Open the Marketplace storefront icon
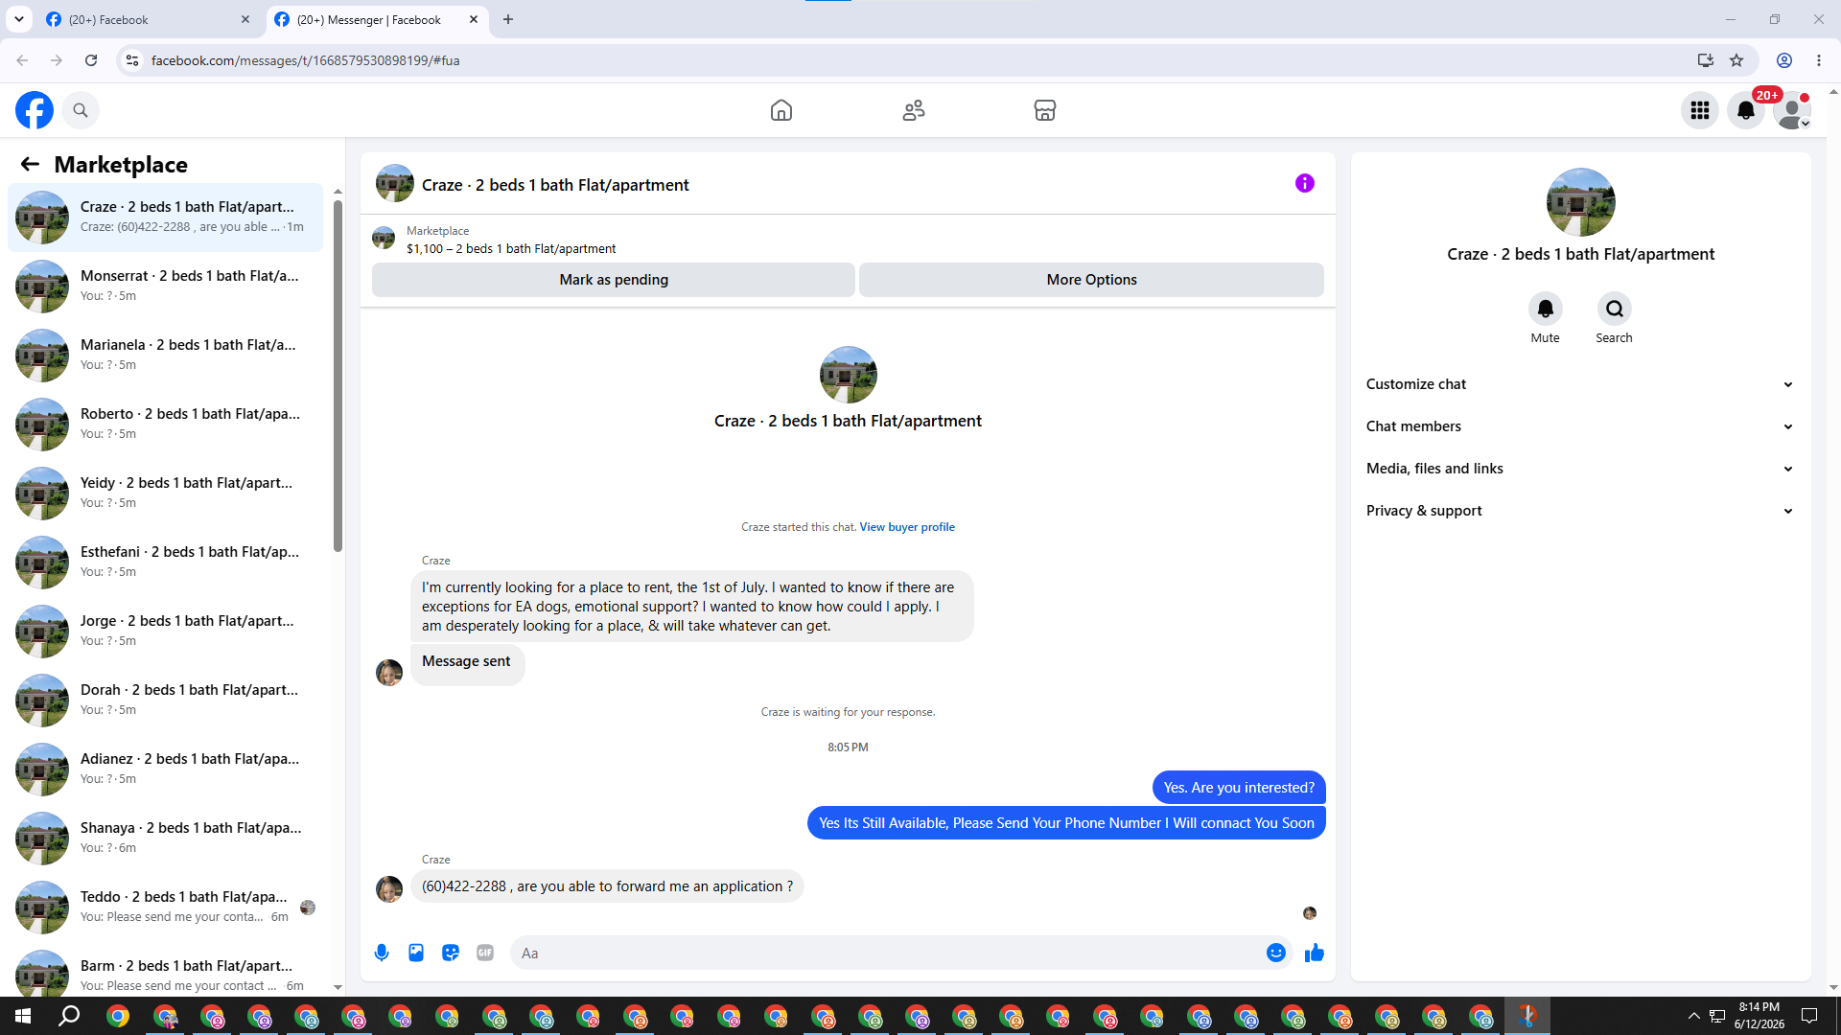 point(1045,110)
